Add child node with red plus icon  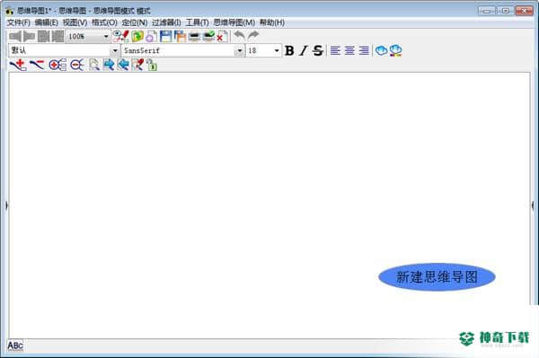18,65
